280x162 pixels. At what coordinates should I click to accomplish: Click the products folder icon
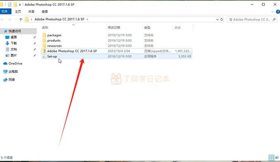pyautogui.click(x=44, y=40)
